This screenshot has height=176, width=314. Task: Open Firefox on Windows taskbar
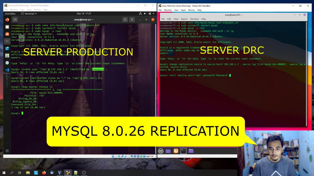(x=44, y=173)
